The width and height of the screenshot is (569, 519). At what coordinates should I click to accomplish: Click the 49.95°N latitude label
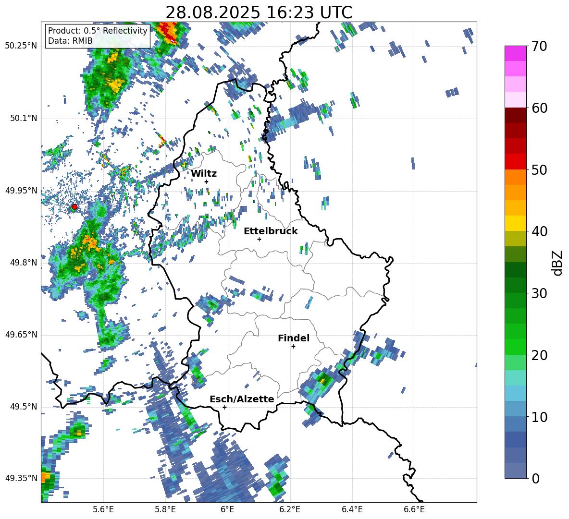click(x=21, y=191)
